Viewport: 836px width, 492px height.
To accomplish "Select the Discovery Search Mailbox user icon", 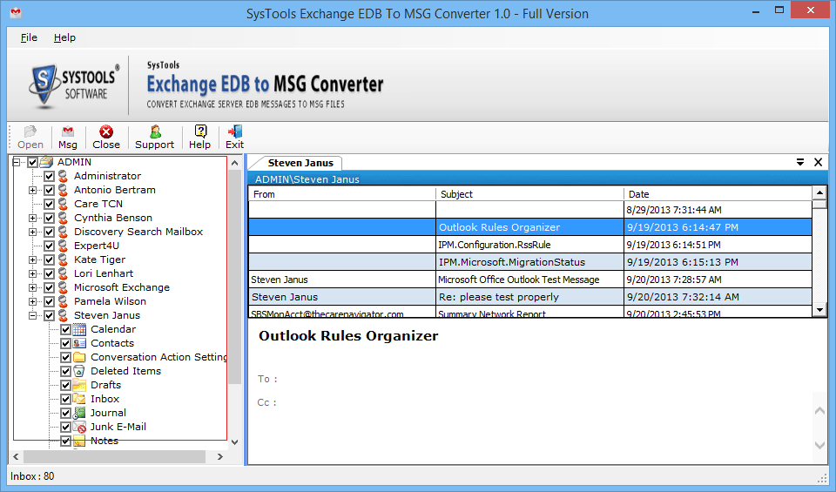I will (64, 232).
